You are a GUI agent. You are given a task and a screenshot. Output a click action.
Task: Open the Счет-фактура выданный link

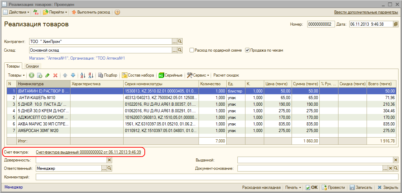(88, 152)
